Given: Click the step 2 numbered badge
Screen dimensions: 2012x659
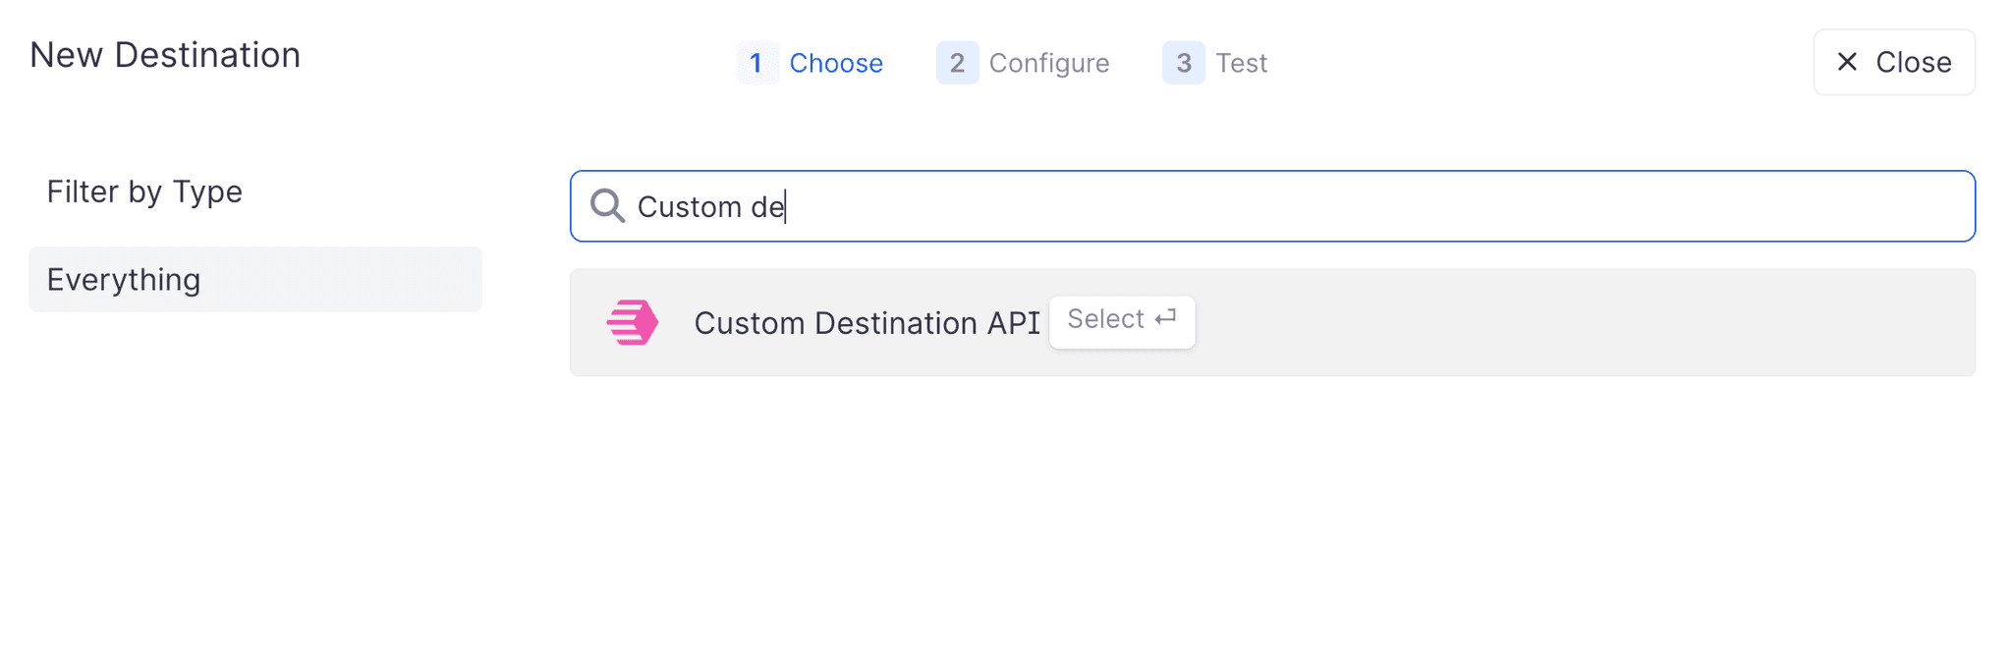Looking at the screenshot, I should pos(957,63).
